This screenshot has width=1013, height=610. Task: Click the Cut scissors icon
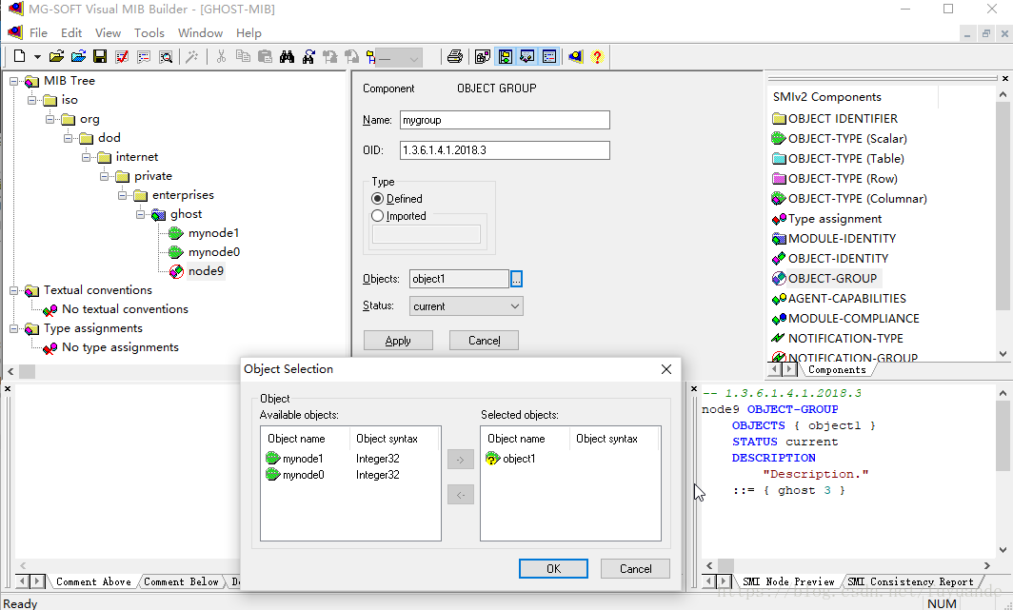coord(221,57)
